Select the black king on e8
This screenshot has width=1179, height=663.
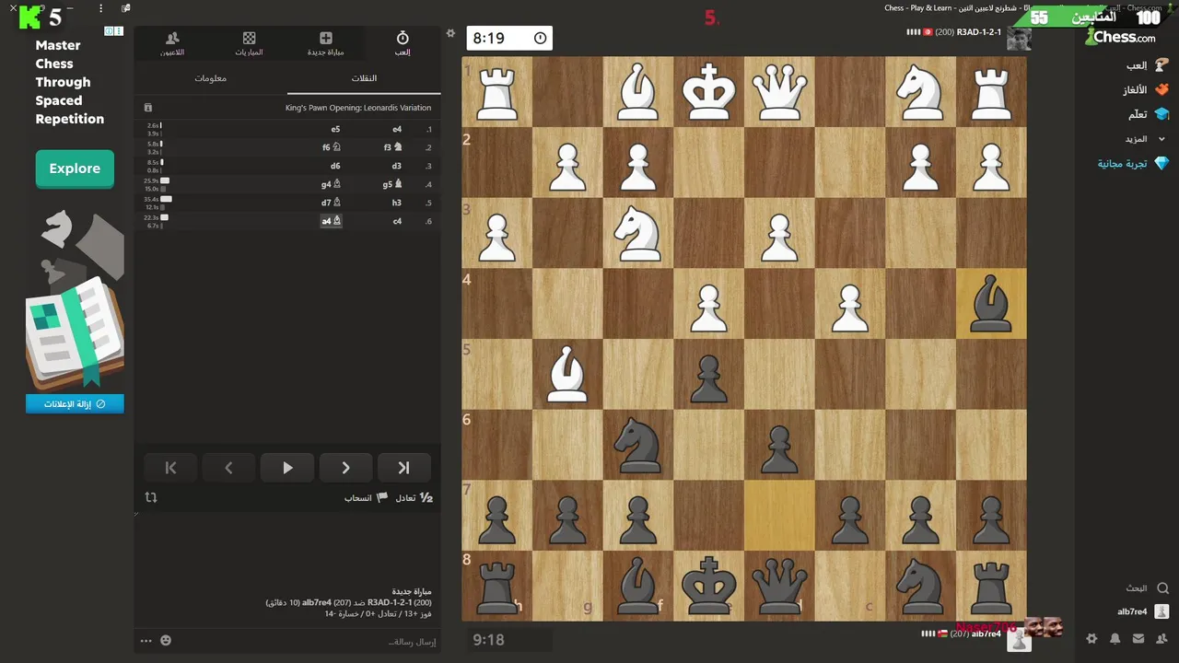tap(708, 586)
